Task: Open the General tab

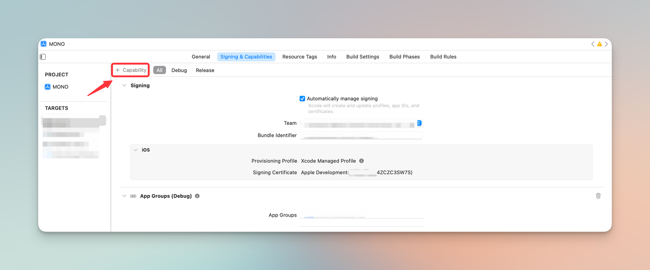Action: pyautogui.click(x=201, y=57)
